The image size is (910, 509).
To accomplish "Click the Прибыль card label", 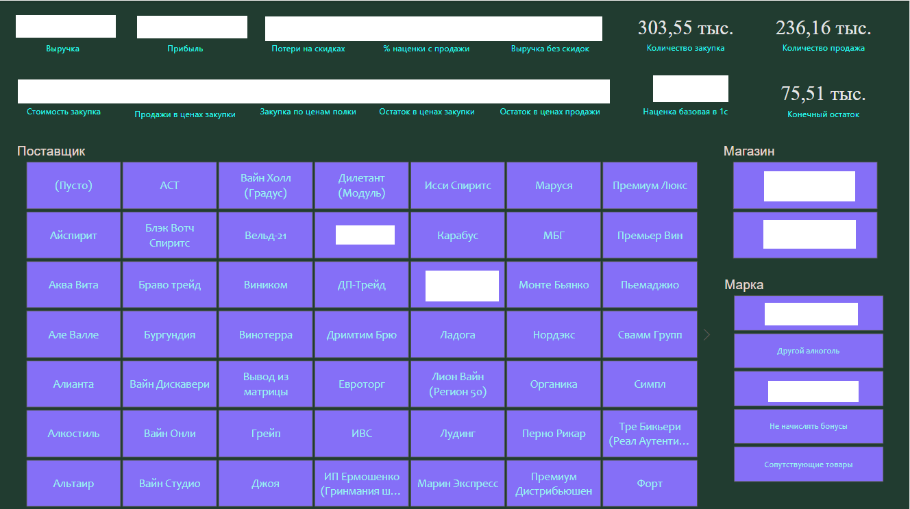I will (x=185, y=49).
